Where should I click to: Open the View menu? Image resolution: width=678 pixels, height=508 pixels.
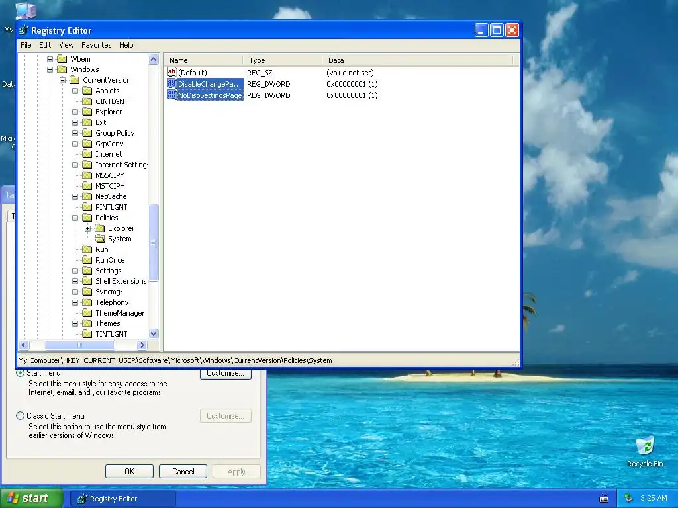click(66, 45)
